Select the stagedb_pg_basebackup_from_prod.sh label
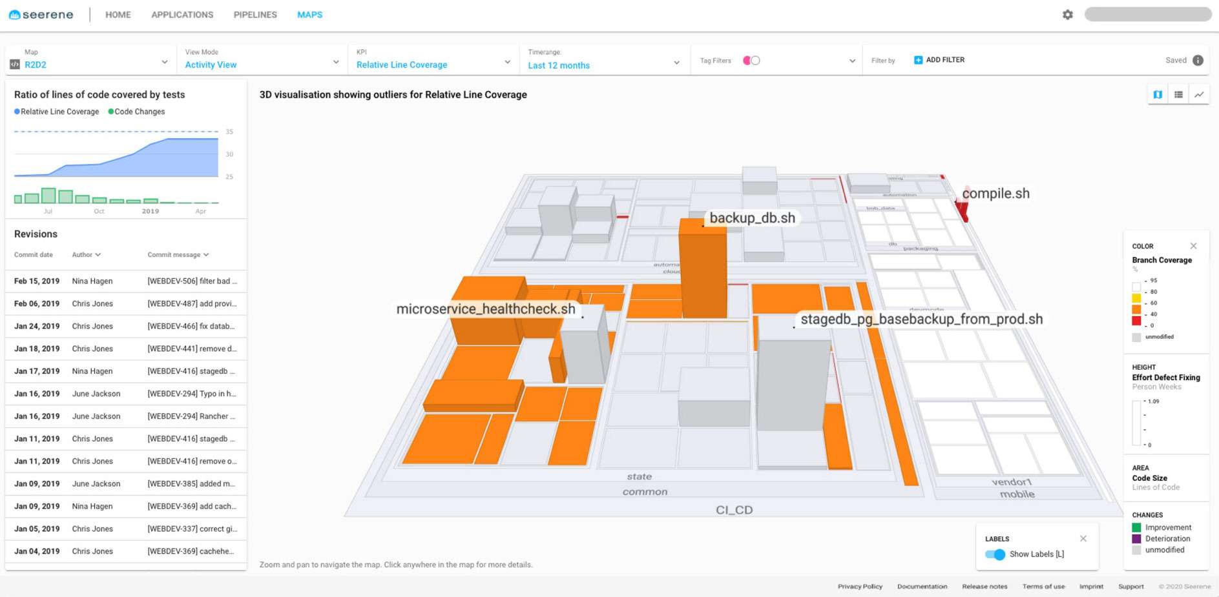Image resolution: width=1219 pixels, height=597 pixels. pyautogui.click(x=921, y=319)
